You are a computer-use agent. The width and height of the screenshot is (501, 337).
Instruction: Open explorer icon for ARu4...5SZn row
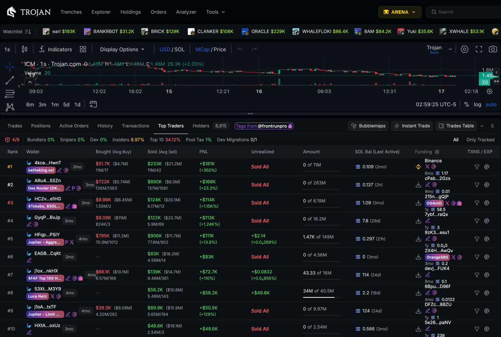coord(487,185)
